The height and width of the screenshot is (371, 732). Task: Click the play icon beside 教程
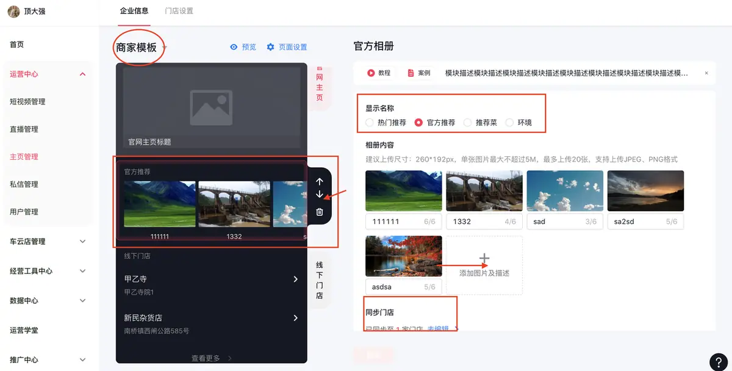(x=371, y=73)
